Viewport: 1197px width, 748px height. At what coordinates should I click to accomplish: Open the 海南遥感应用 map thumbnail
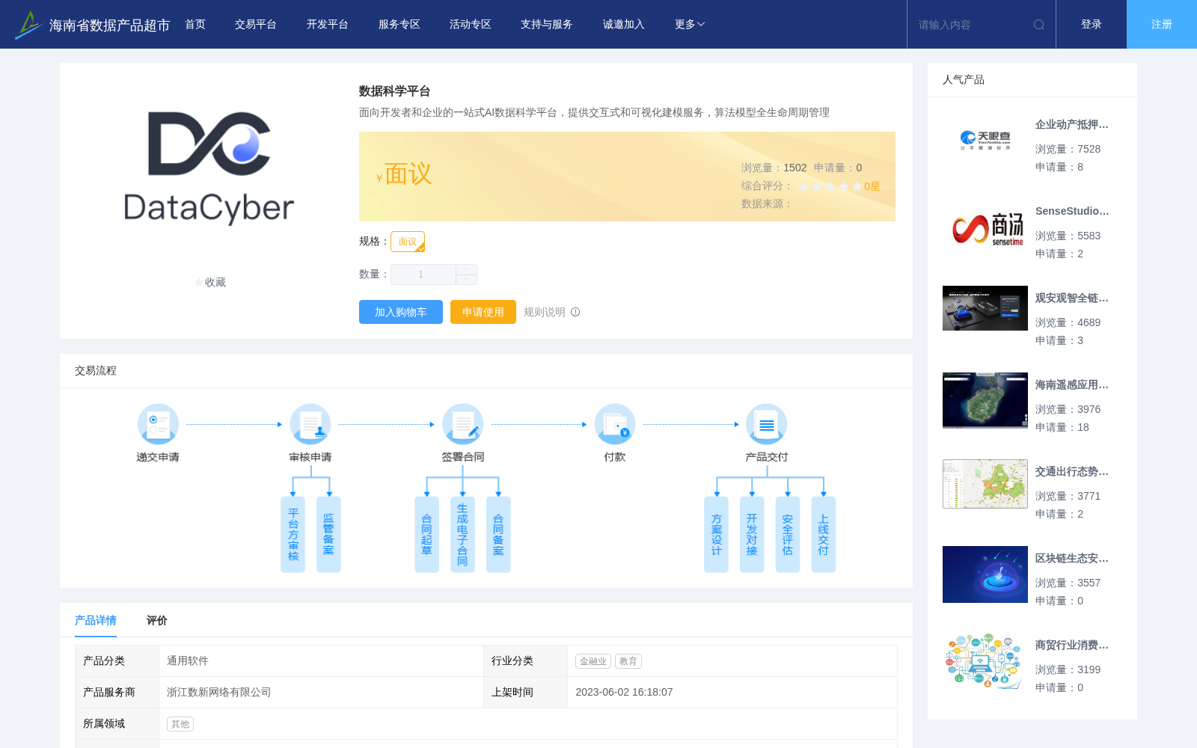(x=985, y=401)
